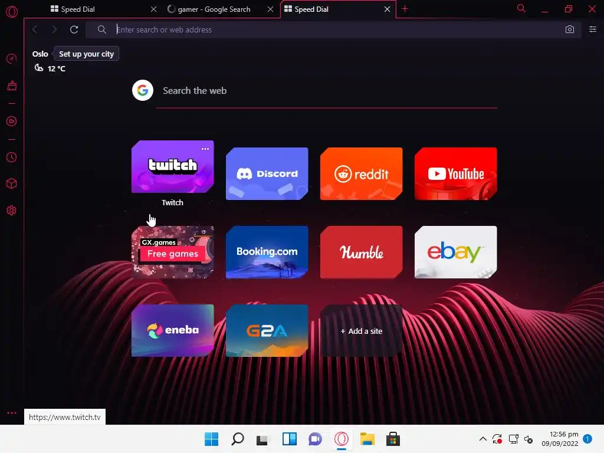Image resolution: width=604 pixels, height=453 pixels.
Task: Open the ebay speed dial tile
Action: pos(456,252)
